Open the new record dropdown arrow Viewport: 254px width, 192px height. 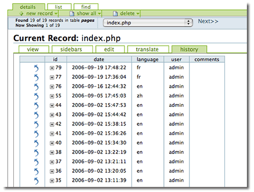[x=56, y=13]
